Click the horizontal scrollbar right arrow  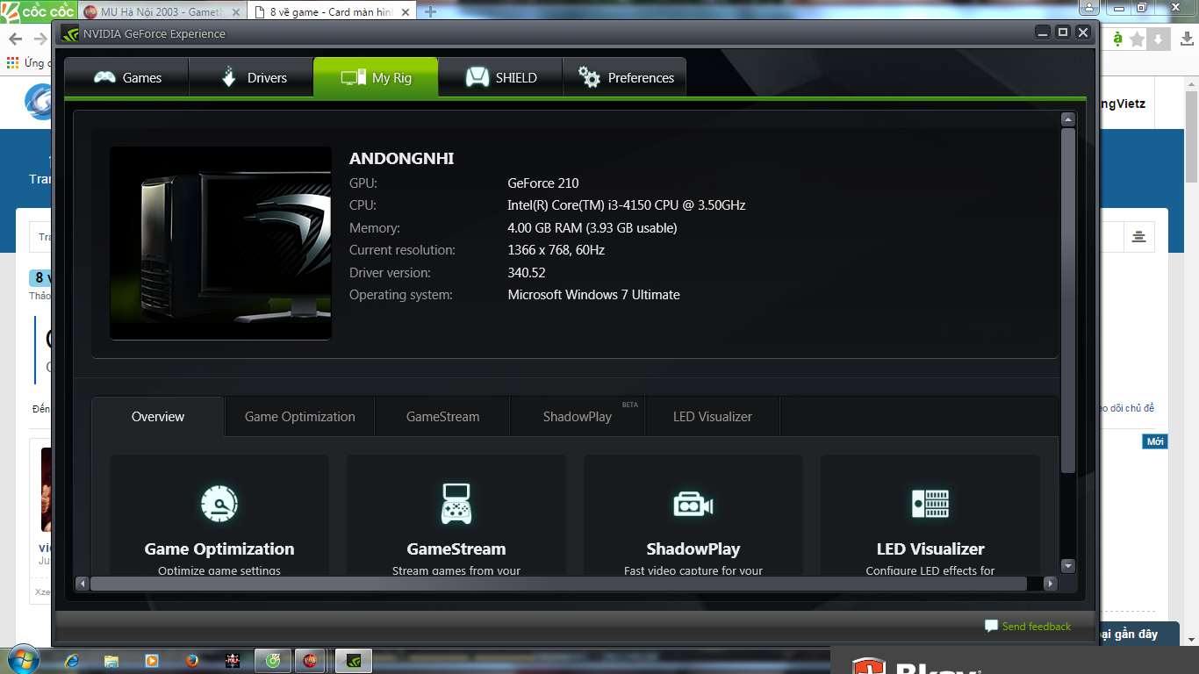[x=1051, y=584]
